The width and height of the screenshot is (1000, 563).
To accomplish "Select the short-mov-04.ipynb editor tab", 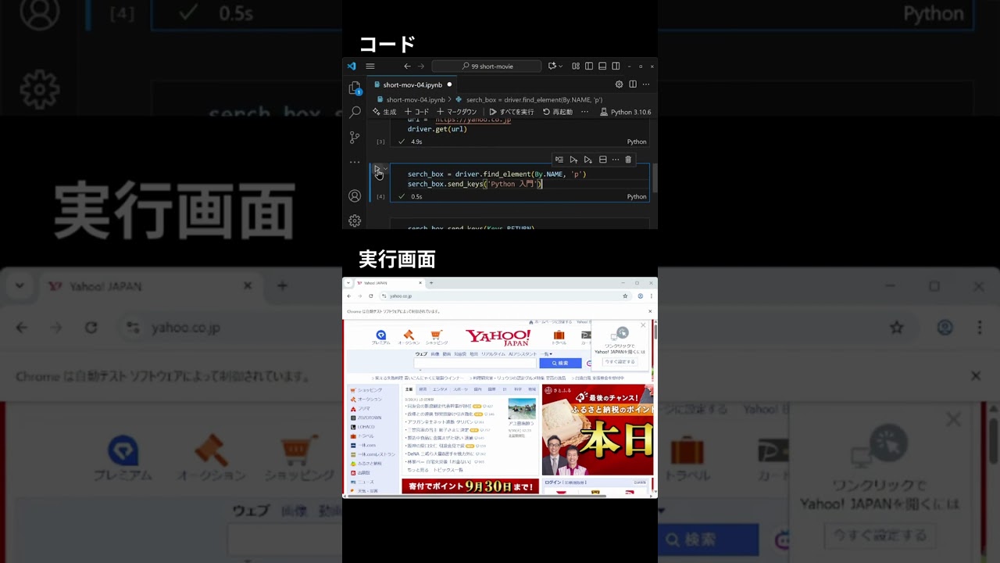I will click(x=412, y=84).
